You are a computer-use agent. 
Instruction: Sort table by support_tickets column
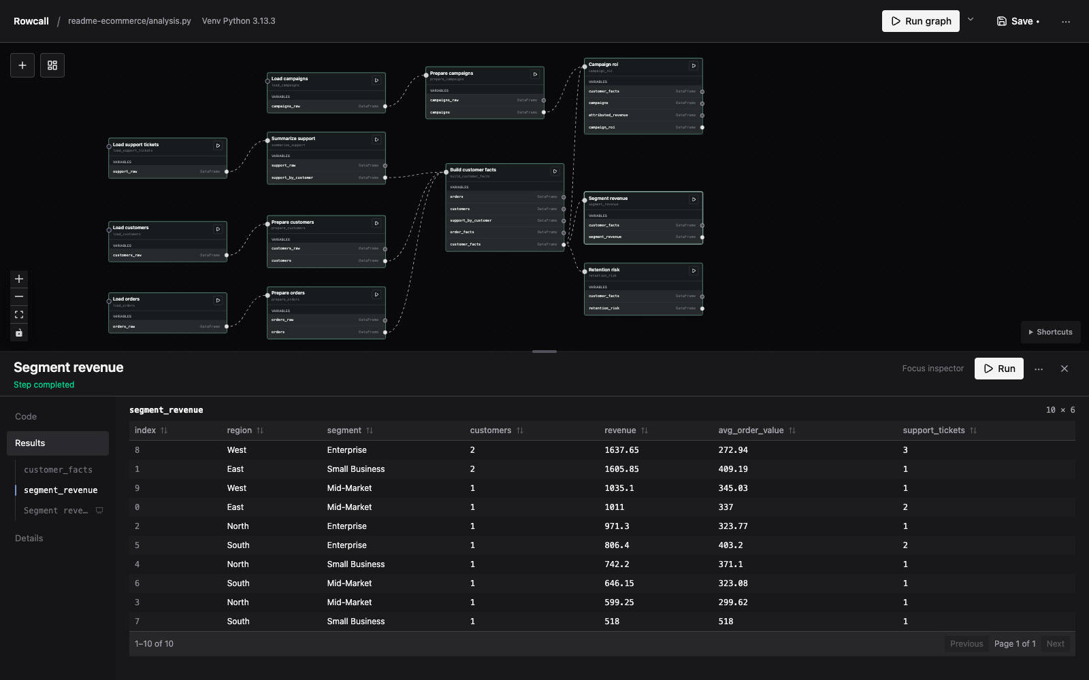coord(940,430)
